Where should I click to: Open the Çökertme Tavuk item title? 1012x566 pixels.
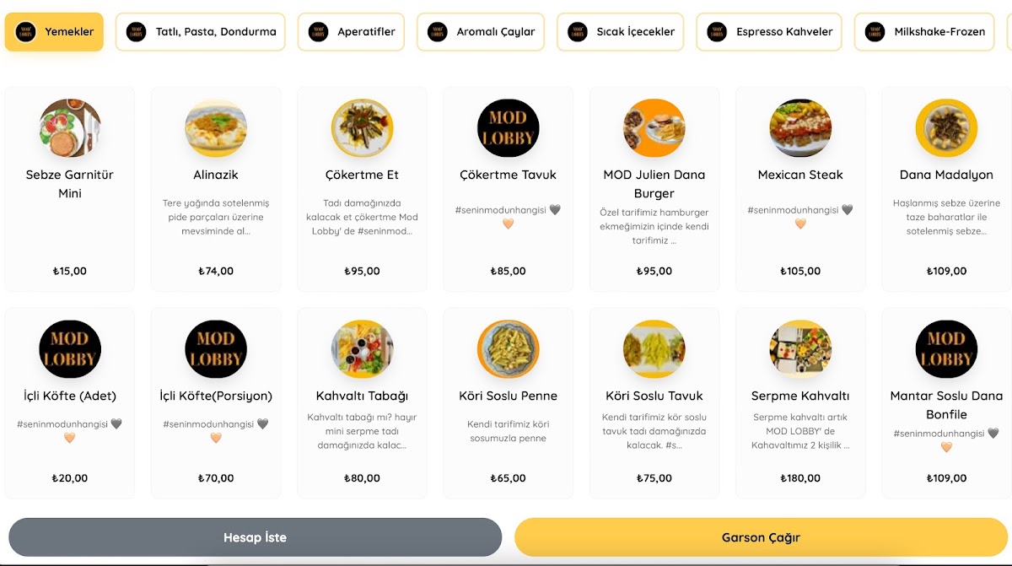508,175
